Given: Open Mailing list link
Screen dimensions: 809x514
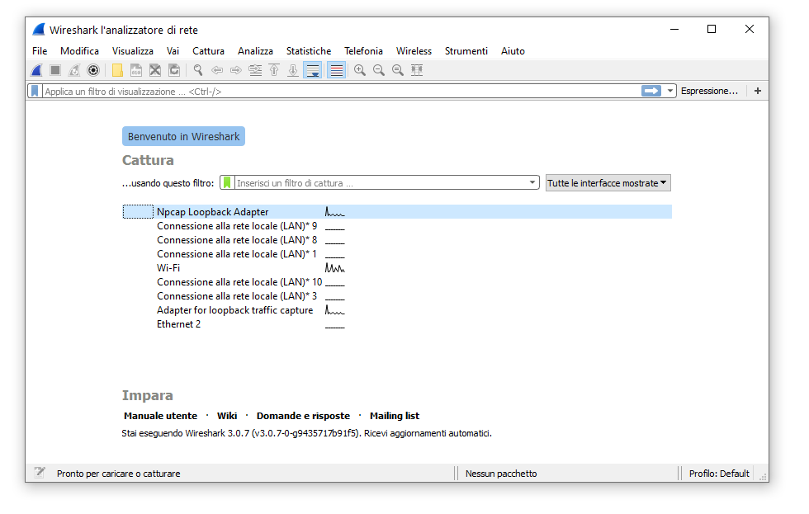Looking at the screenshot, I should click(395, 416).
